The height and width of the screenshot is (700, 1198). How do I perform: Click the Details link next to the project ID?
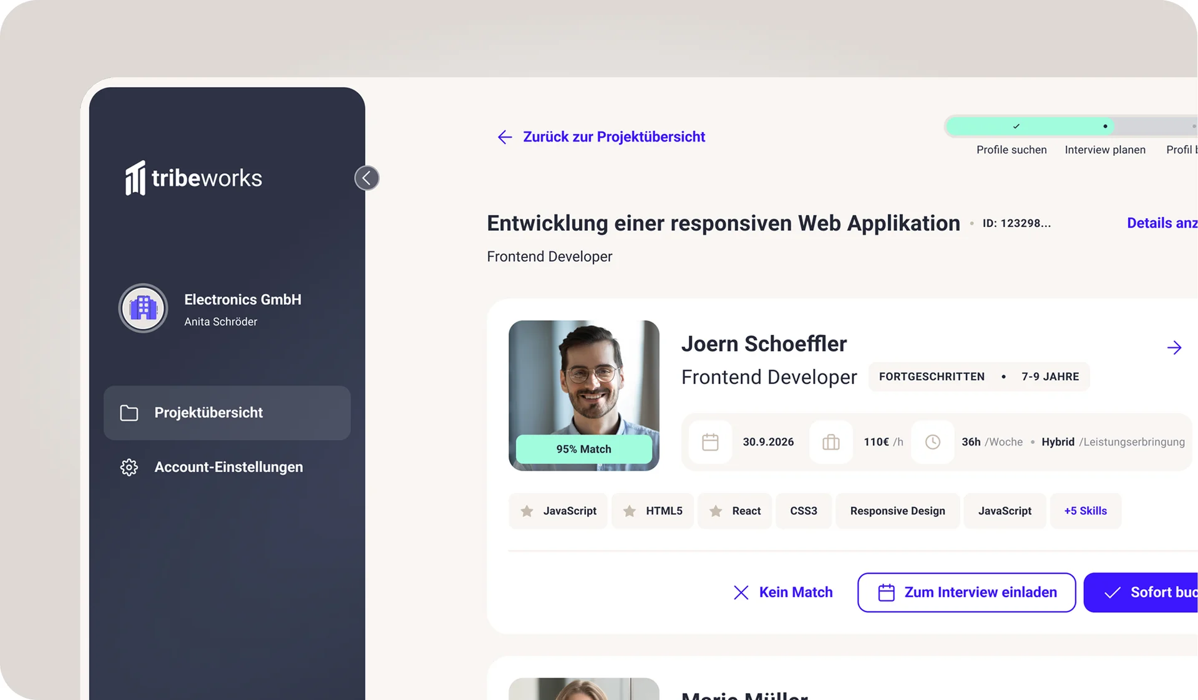[x=1162, y=223]
